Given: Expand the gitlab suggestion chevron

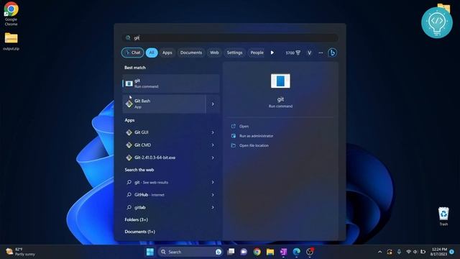Looking at the screenshot, I should [213, 207].
